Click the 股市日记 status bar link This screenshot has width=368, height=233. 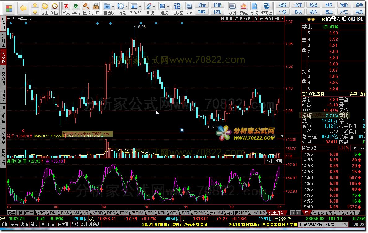coord(48,225)
